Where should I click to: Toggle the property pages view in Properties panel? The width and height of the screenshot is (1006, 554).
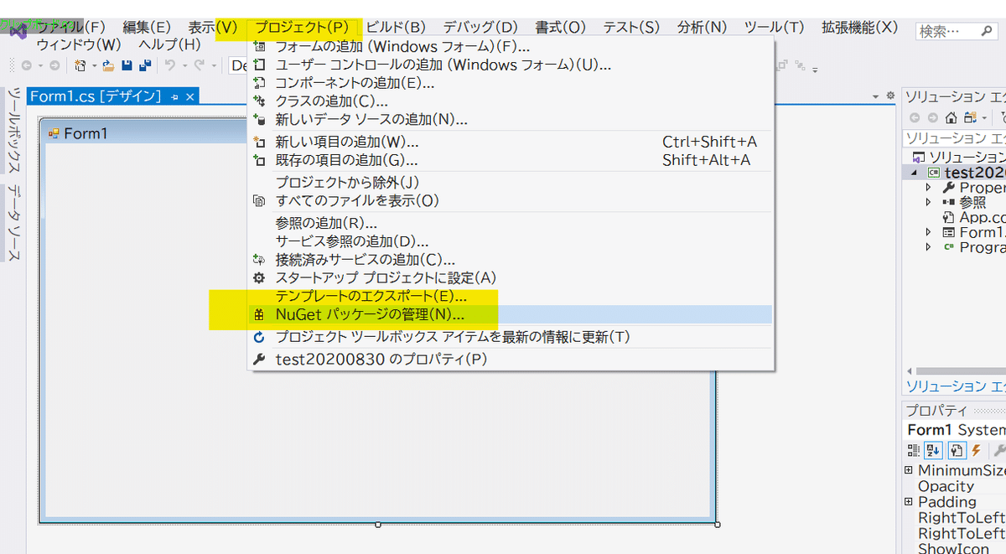pyautogui.click(x=956, y=450)
